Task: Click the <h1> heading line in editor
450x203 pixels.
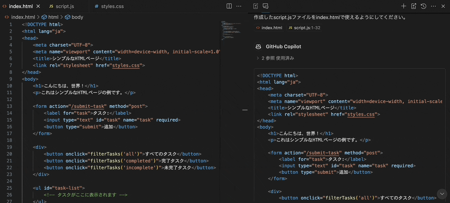Action: click(65, 86)
